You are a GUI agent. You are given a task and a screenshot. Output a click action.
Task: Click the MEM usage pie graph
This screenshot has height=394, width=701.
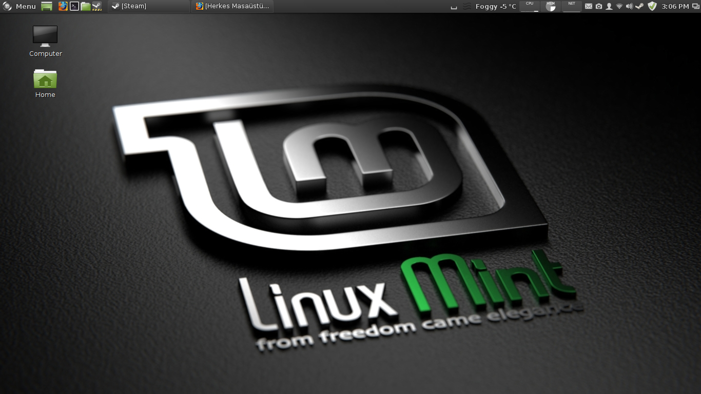(551, 6)
